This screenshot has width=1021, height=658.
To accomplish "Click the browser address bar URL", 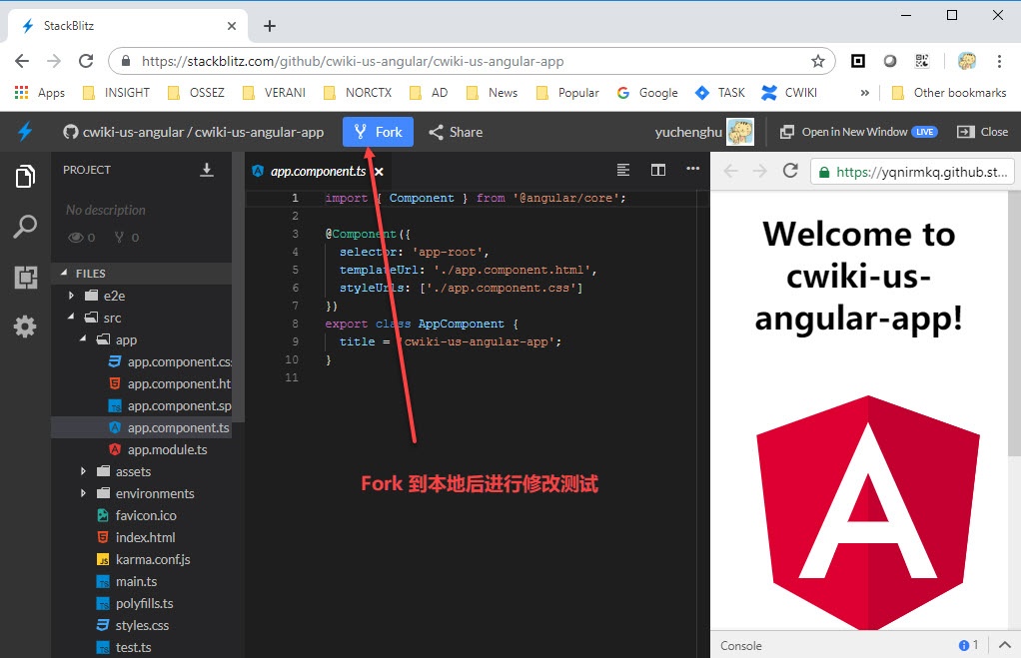I will (353, 61).
